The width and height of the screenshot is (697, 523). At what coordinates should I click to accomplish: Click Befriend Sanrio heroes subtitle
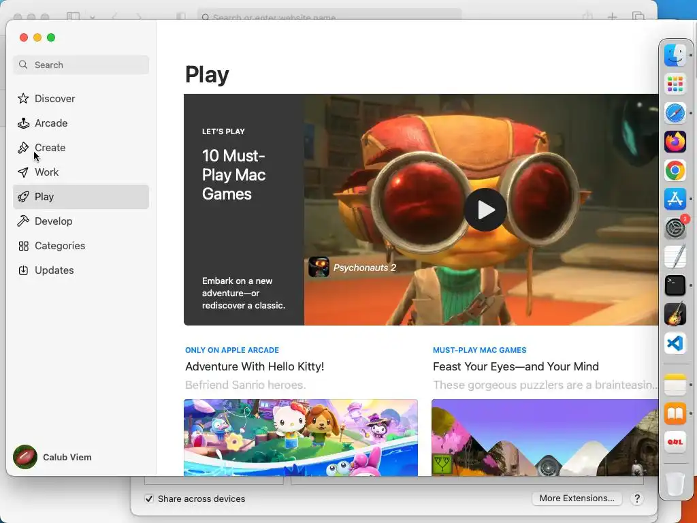(245, 385)
